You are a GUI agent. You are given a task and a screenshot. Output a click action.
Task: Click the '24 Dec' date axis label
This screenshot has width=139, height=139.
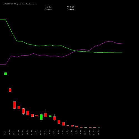94,132
